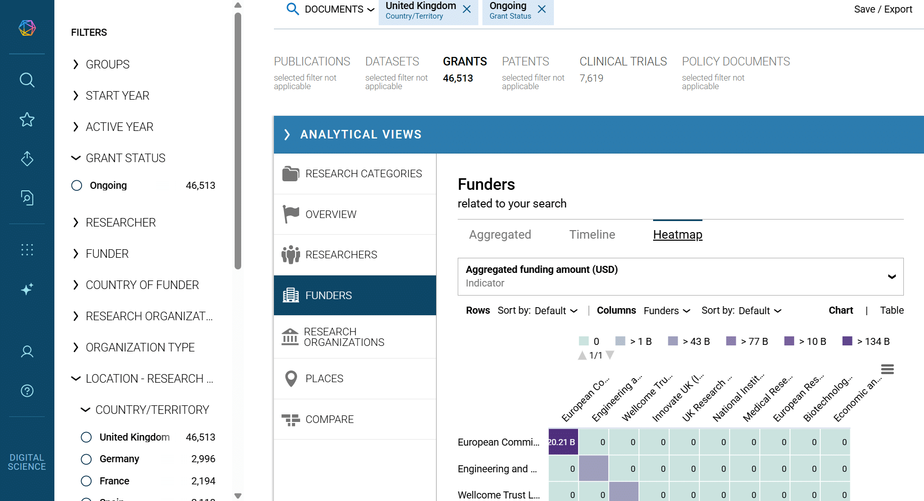This screenshot has height=501, width=924.
Task: Select the France country radio button
Action: (x=86, y=481)
